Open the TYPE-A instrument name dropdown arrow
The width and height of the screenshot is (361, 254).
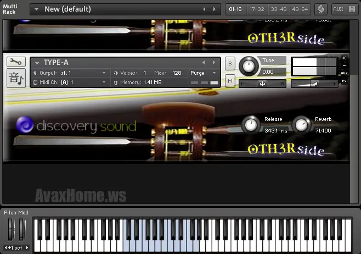(37, 63)
